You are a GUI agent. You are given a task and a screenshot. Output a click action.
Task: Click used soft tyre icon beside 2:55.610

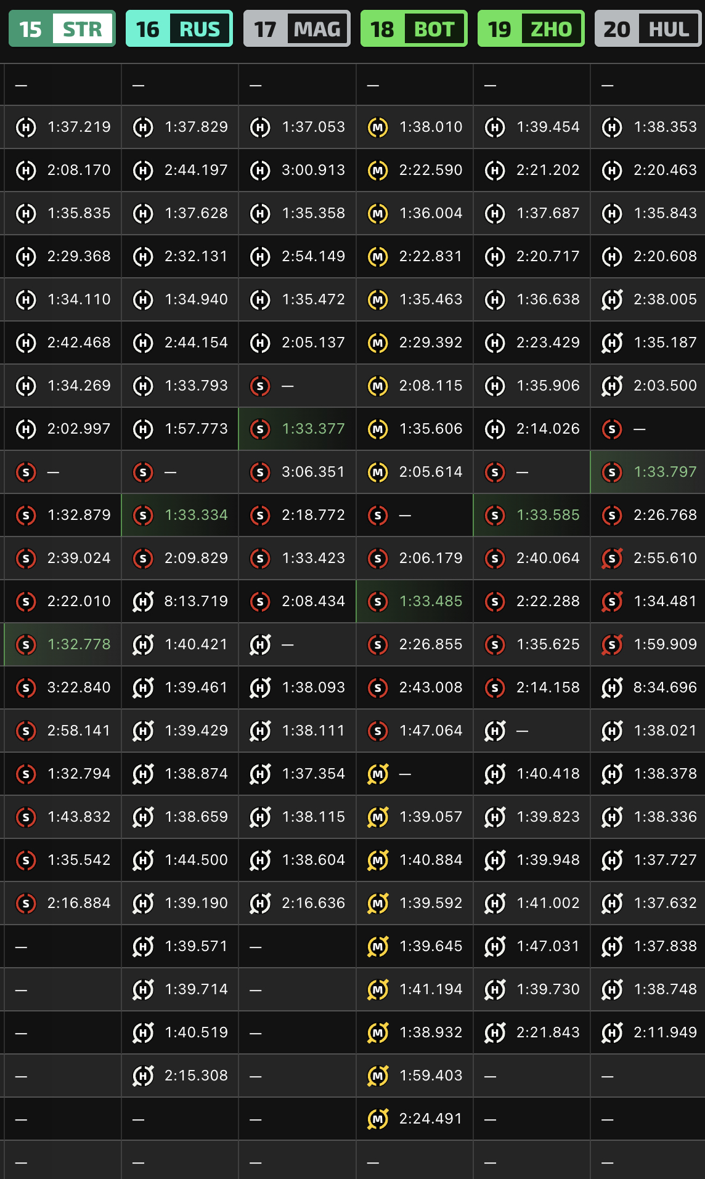[612, 559]
